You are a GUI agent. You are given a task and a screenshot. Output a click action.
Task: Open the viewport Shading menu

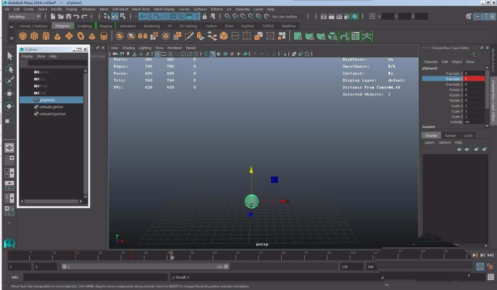128,48
